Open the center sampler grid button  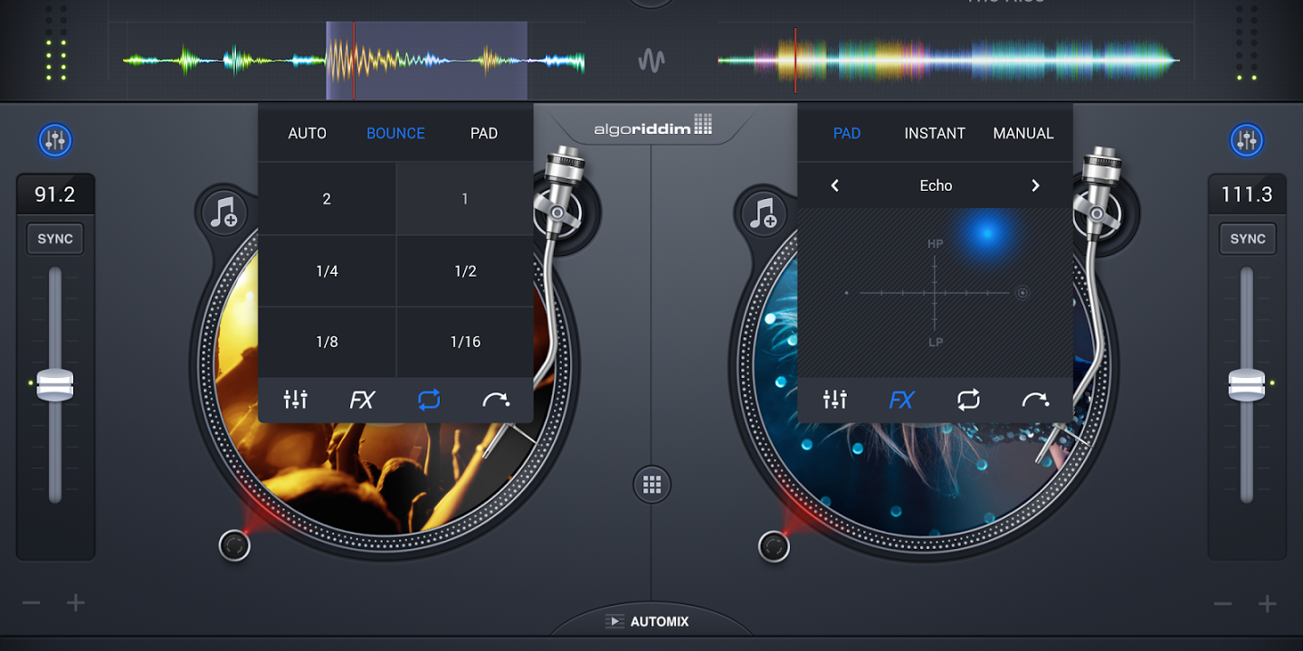651,485
